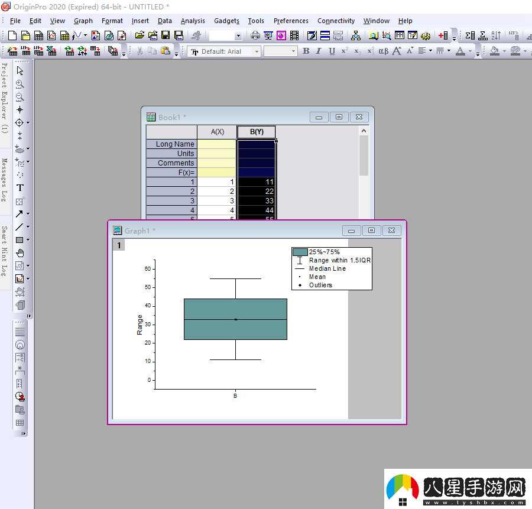Open the Gadgets menu
Image resolution: width=532 pixels, height=509 pixels.
226,21
